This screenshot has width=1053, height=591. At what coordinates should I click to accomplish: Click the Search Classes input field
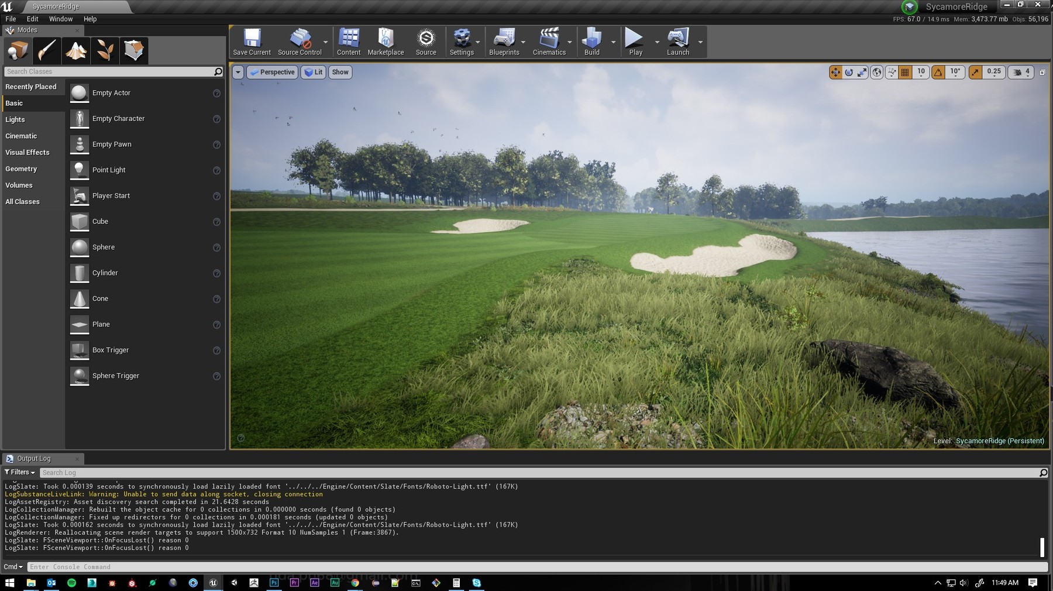[109, 71]
